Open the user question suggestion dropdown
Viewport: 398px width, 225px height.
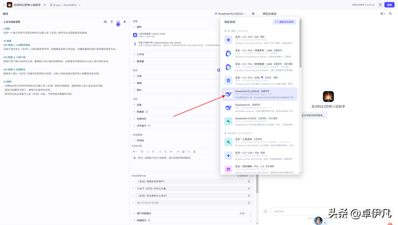(246, 213)
